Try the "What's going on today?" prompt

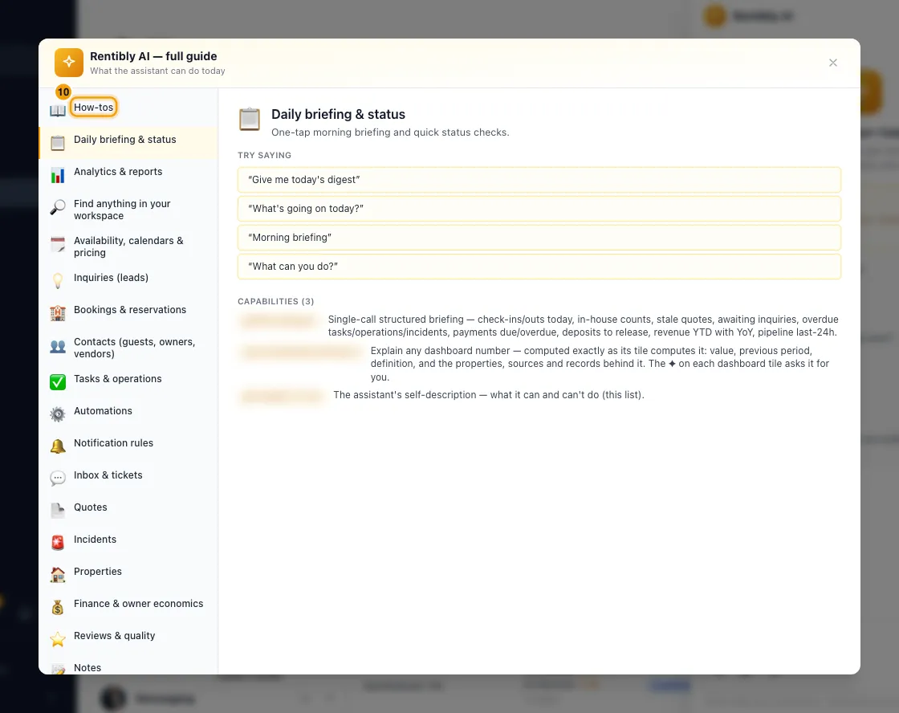pos(539,209)
